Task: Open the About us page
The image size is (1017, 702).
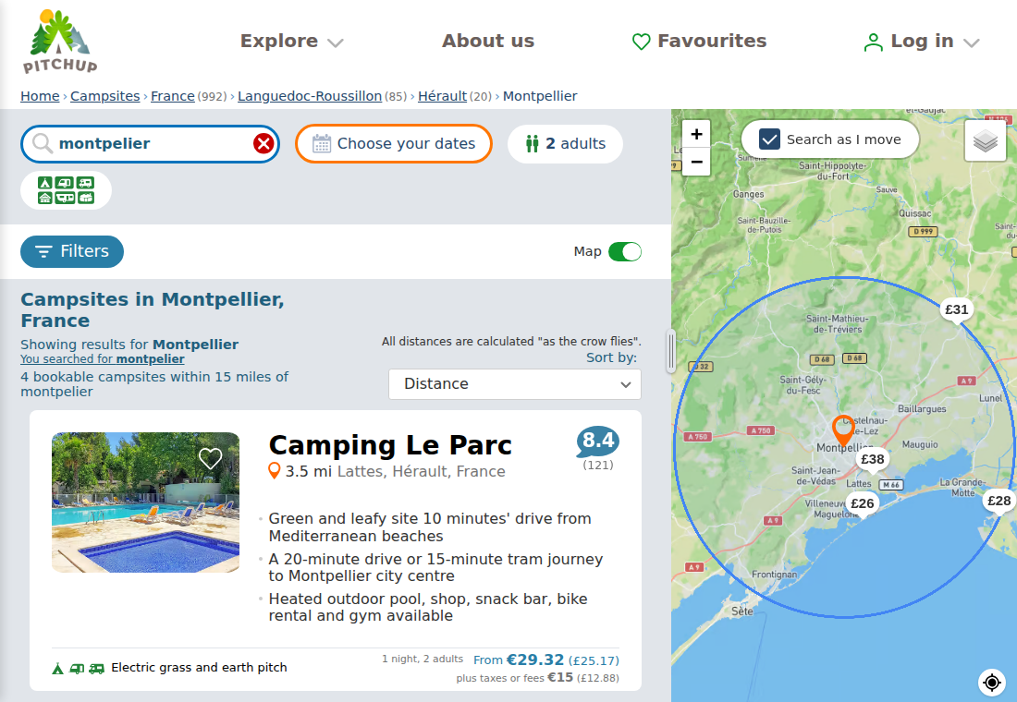Action: coord(488,41)
